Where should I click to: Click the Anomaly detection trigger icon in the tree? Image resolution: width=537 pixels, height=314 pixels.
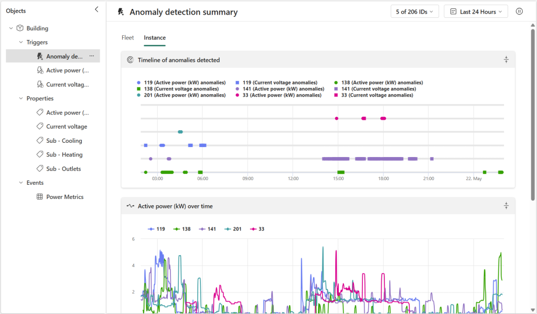coord(40,56)
